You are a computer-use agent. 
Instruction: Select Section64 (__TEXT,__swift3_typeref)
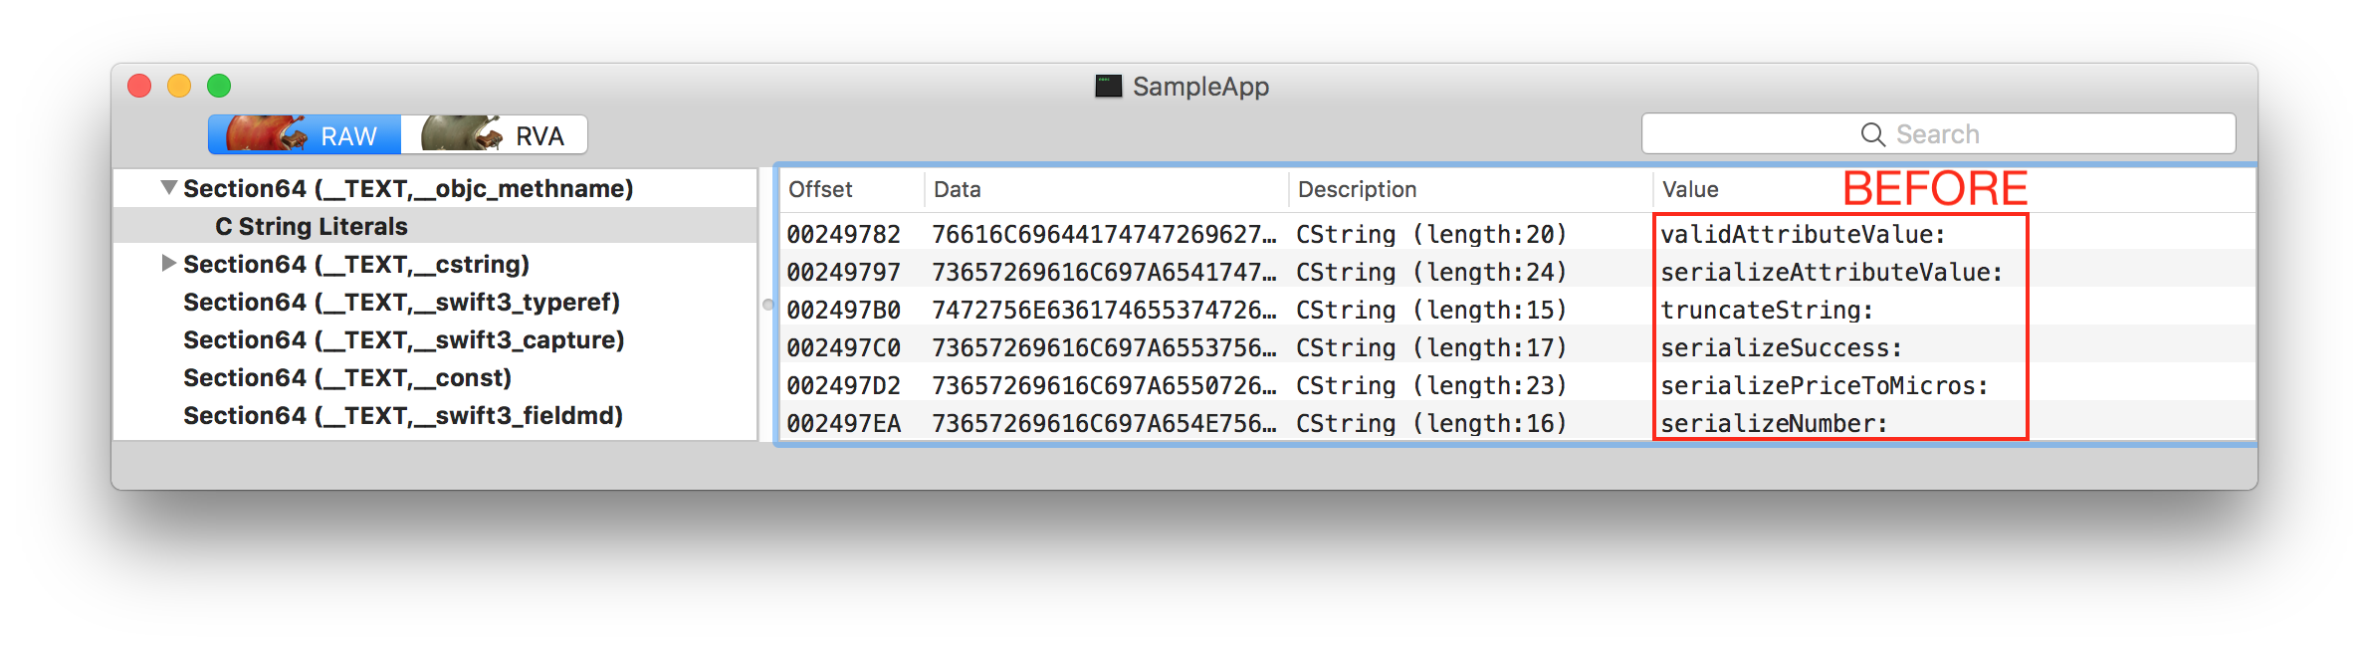tap(401, 302)
